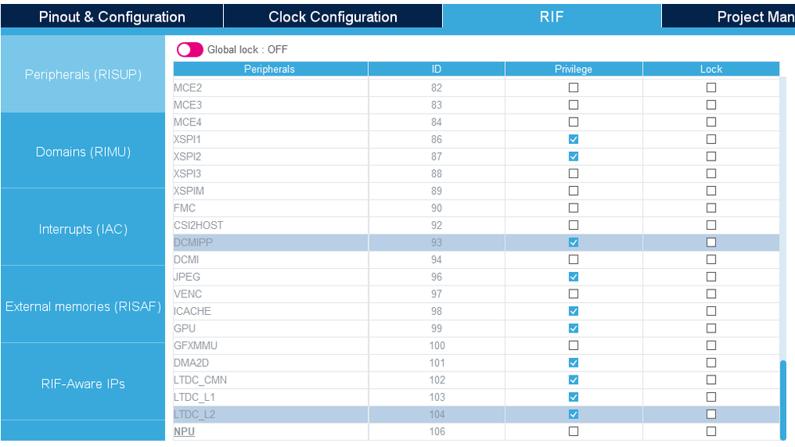Enable Lock checkbox for XSPI1

point(711,139)
